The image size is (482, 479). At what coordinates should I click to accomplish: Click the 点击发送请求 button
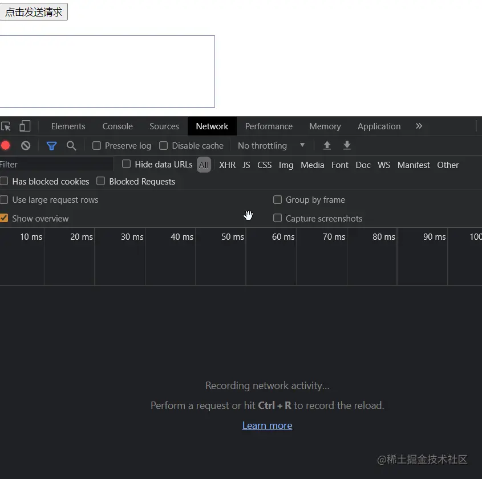point(34,11)
